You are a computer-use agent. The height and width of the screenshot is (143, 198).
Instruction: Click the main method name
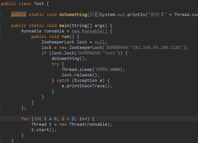coord(64,26)
